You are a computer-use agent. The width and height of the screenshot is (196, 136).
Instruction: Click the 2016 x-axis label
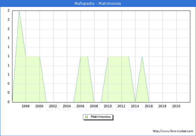click(149, 106)
